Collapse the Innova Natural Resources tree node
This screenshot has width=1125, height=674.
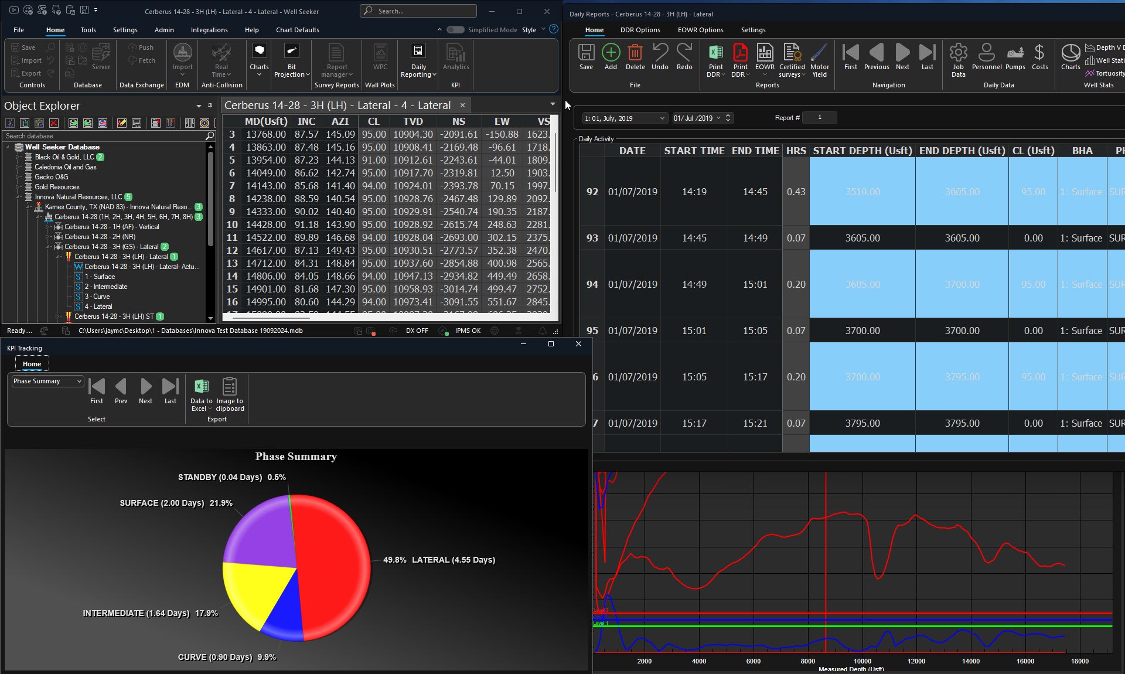click(x=18, y=198)
